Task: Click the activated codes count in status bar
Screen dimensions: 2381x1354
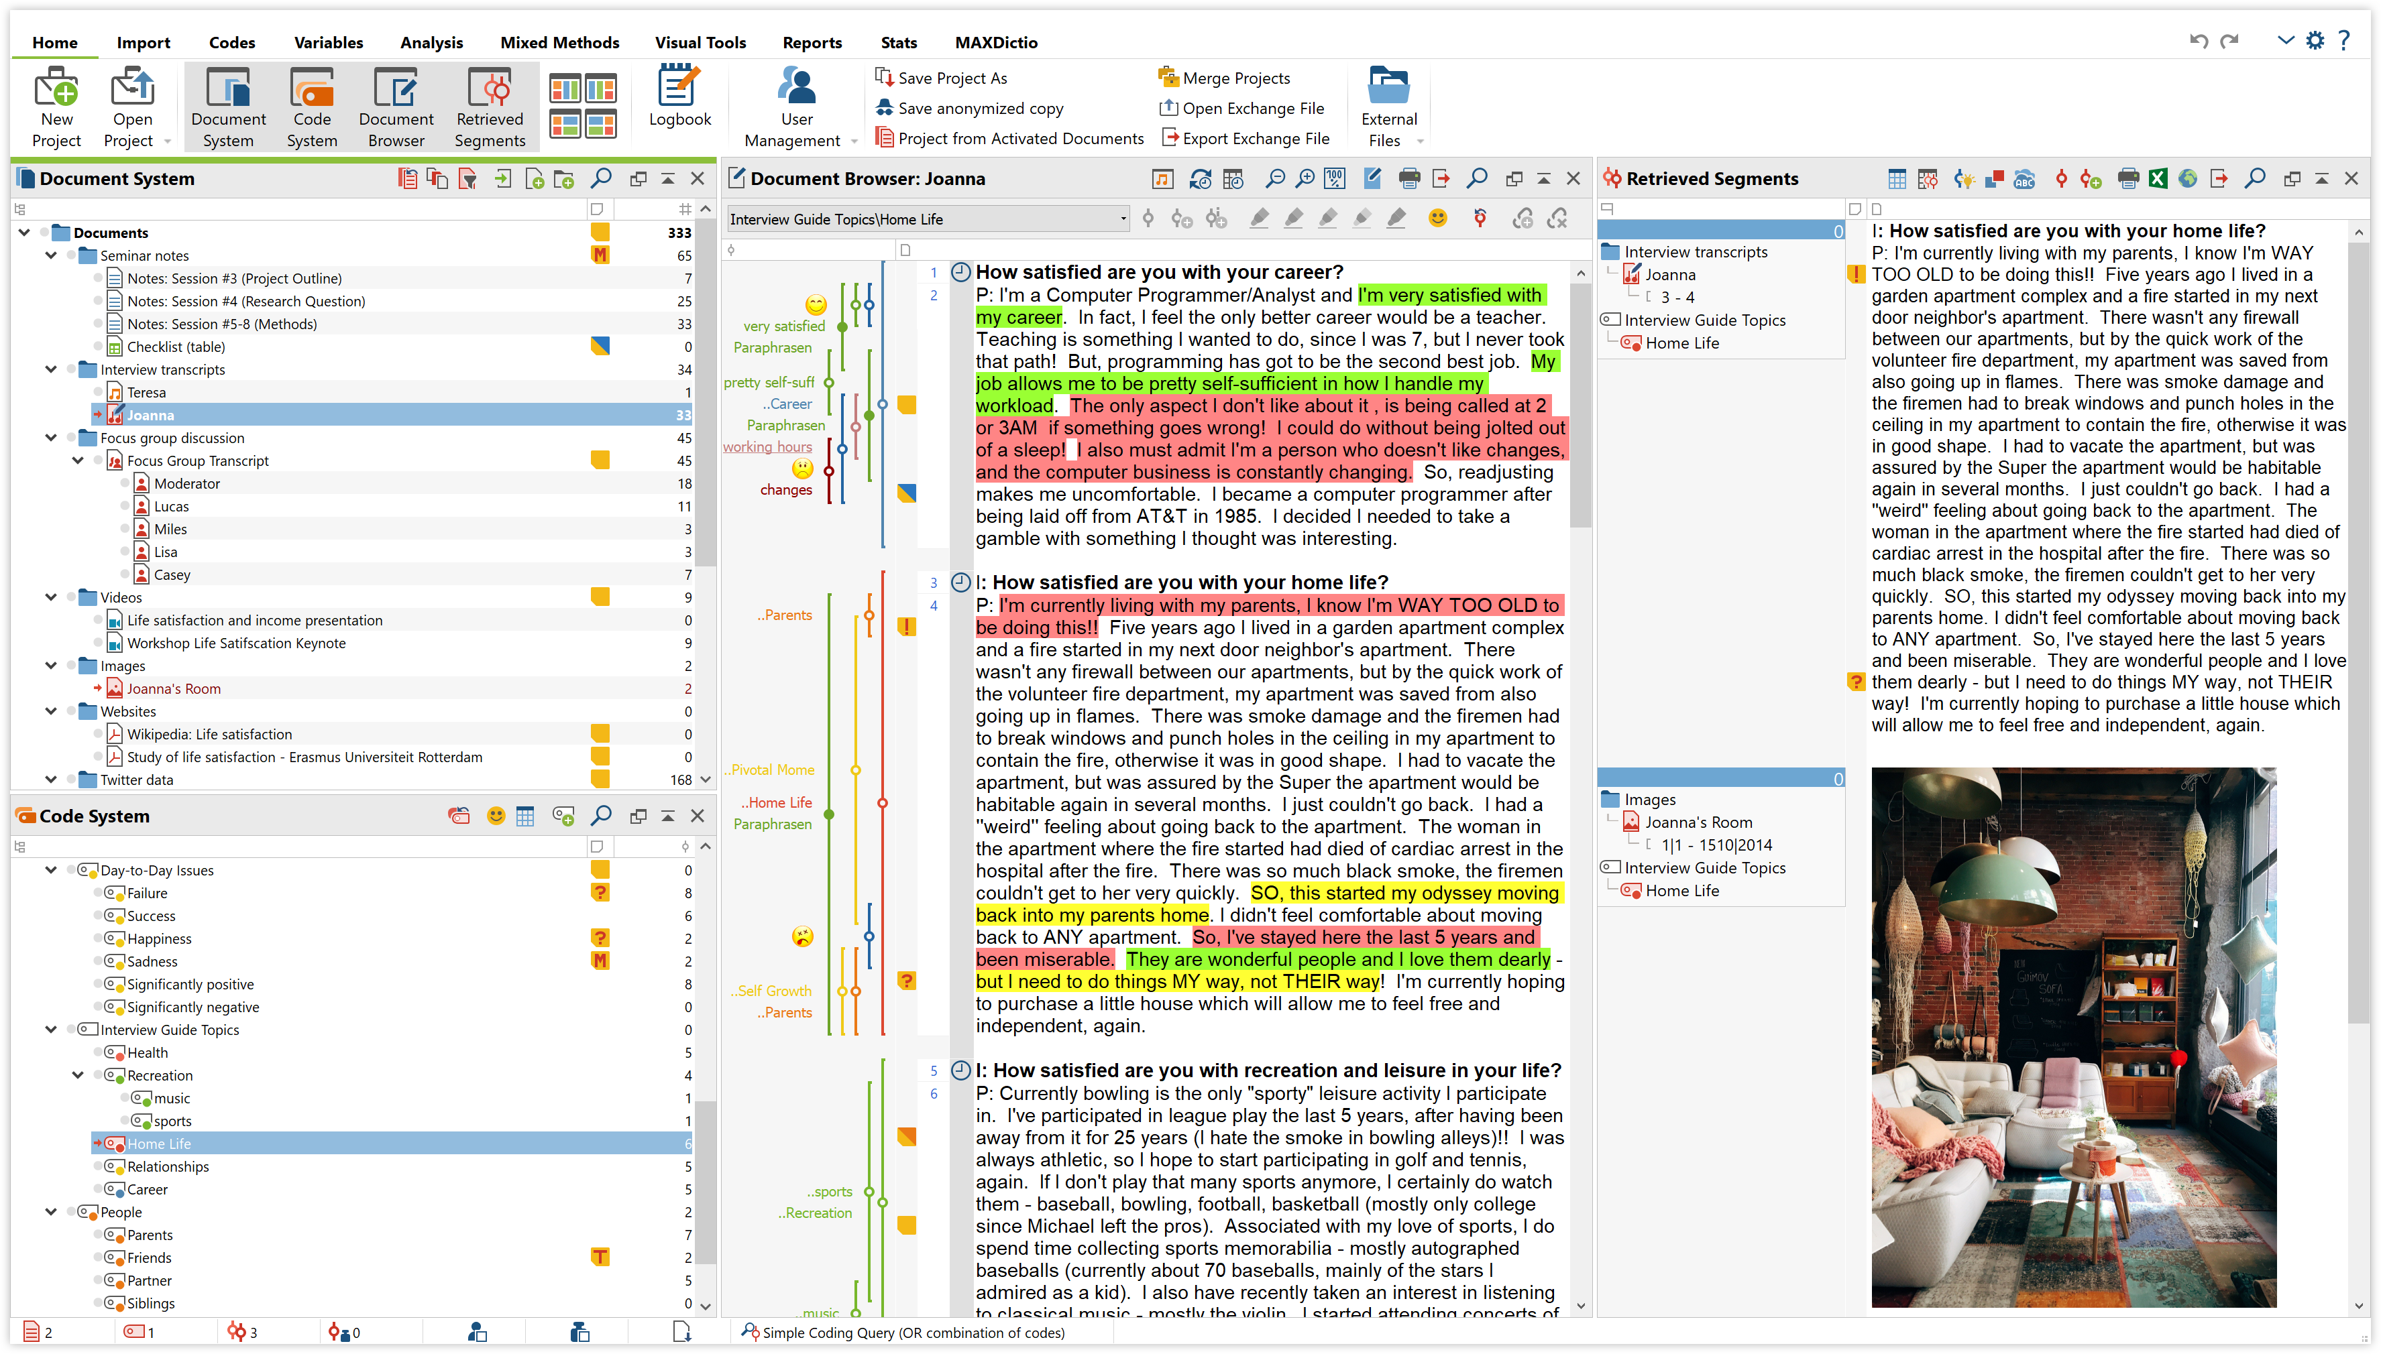Action: coord(139,1332)
